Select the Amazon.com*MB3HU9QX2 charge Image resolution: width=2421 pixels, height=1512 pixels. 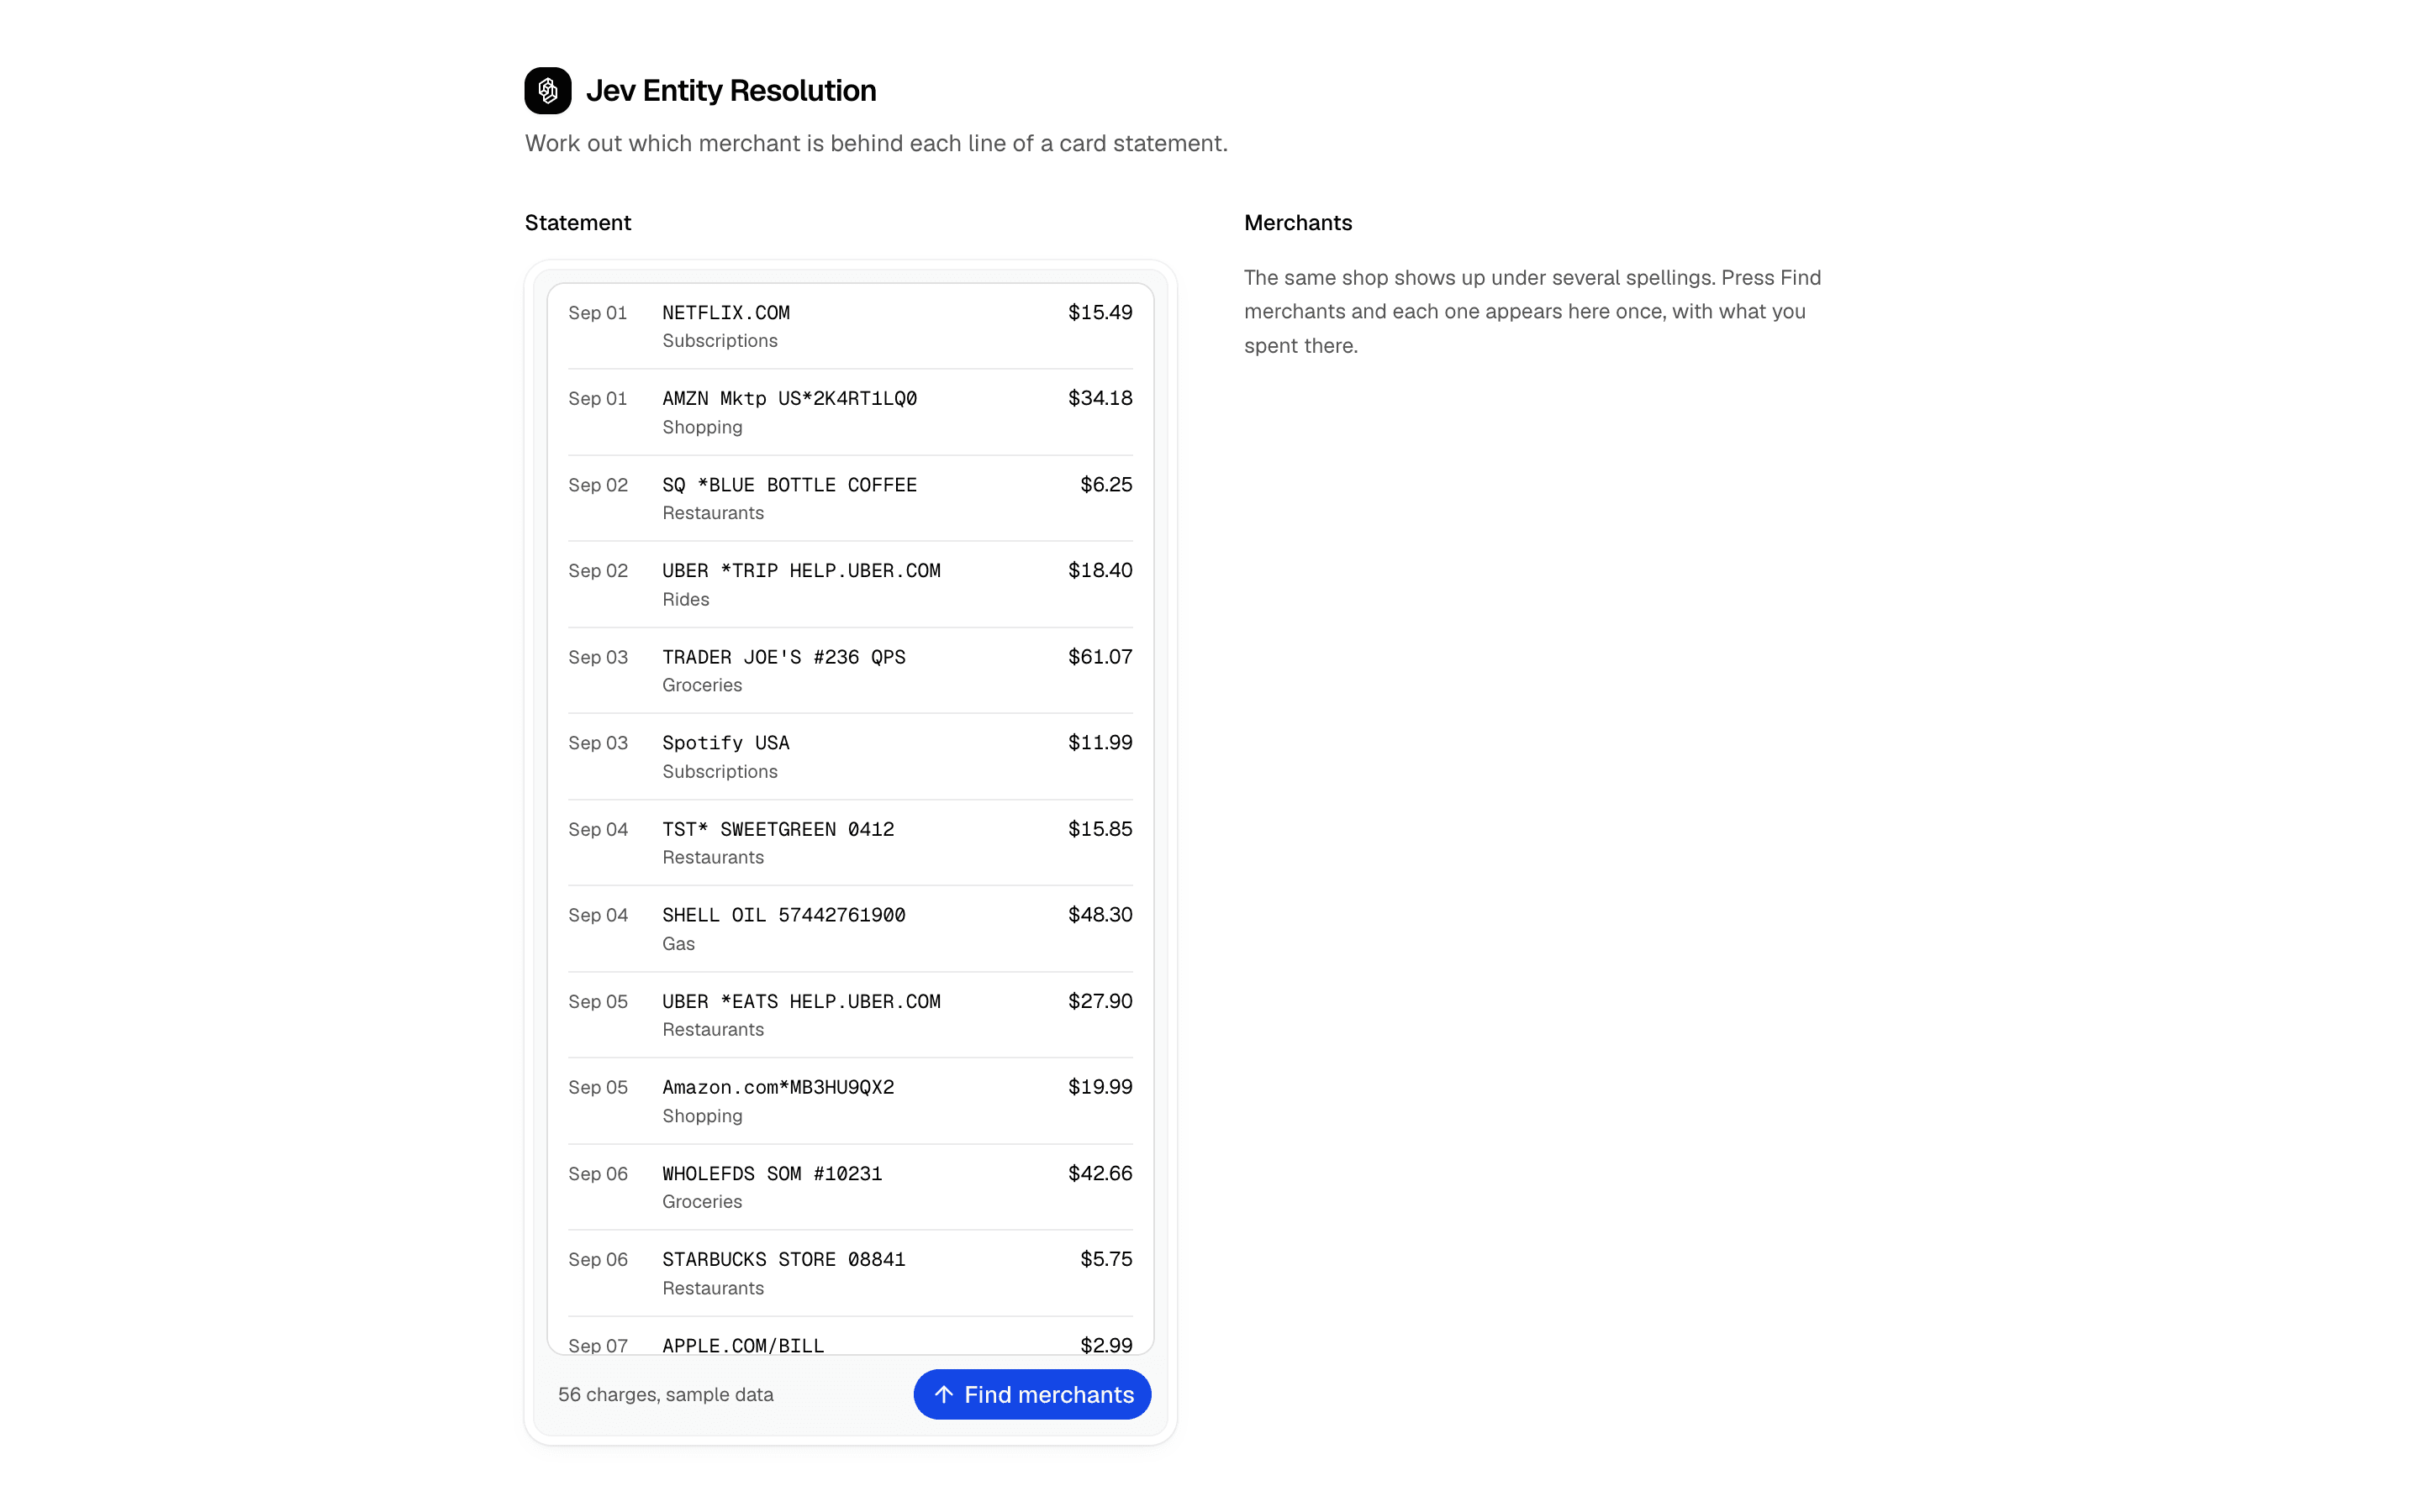(x=851, y=1100)
